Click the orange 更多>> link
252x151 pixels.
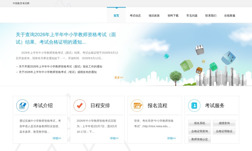pos(119,78)
